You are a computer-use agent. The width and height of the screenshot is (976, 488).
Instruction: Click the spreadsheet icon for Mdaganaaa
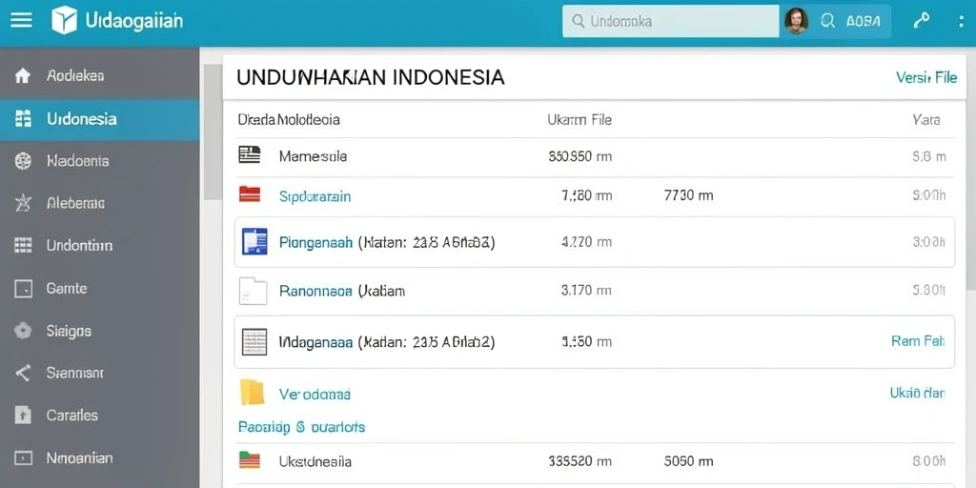[254, 342]
